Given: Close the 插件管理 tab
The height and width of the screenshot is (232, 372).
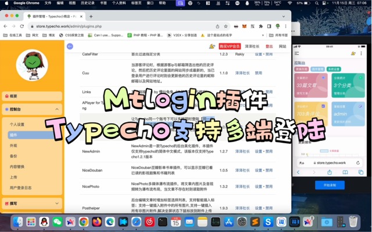Looking at the screenshot, I should [x=81, y=16].
